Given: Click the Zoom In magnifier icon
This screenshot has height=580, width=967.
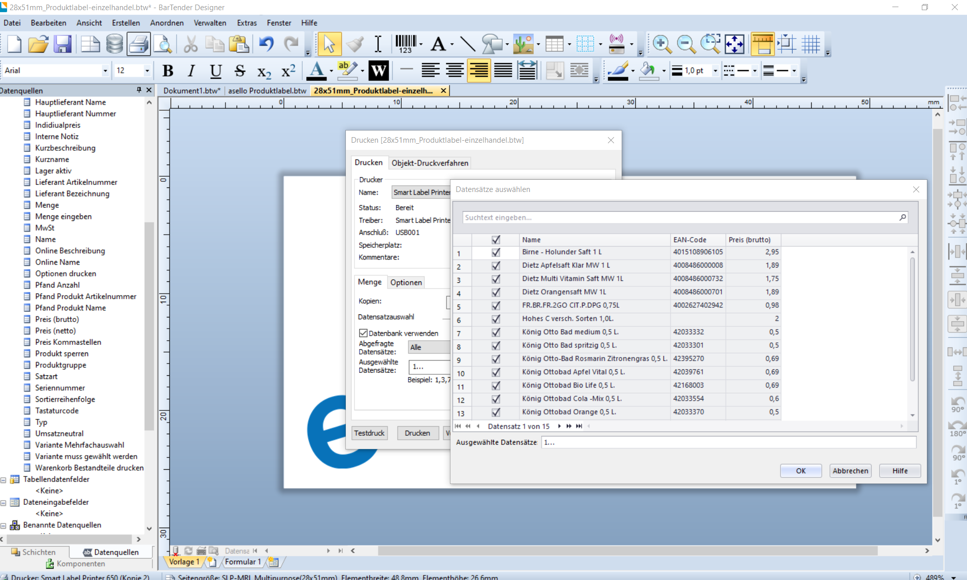Looking at the screenshot, I should coord(661,45).
